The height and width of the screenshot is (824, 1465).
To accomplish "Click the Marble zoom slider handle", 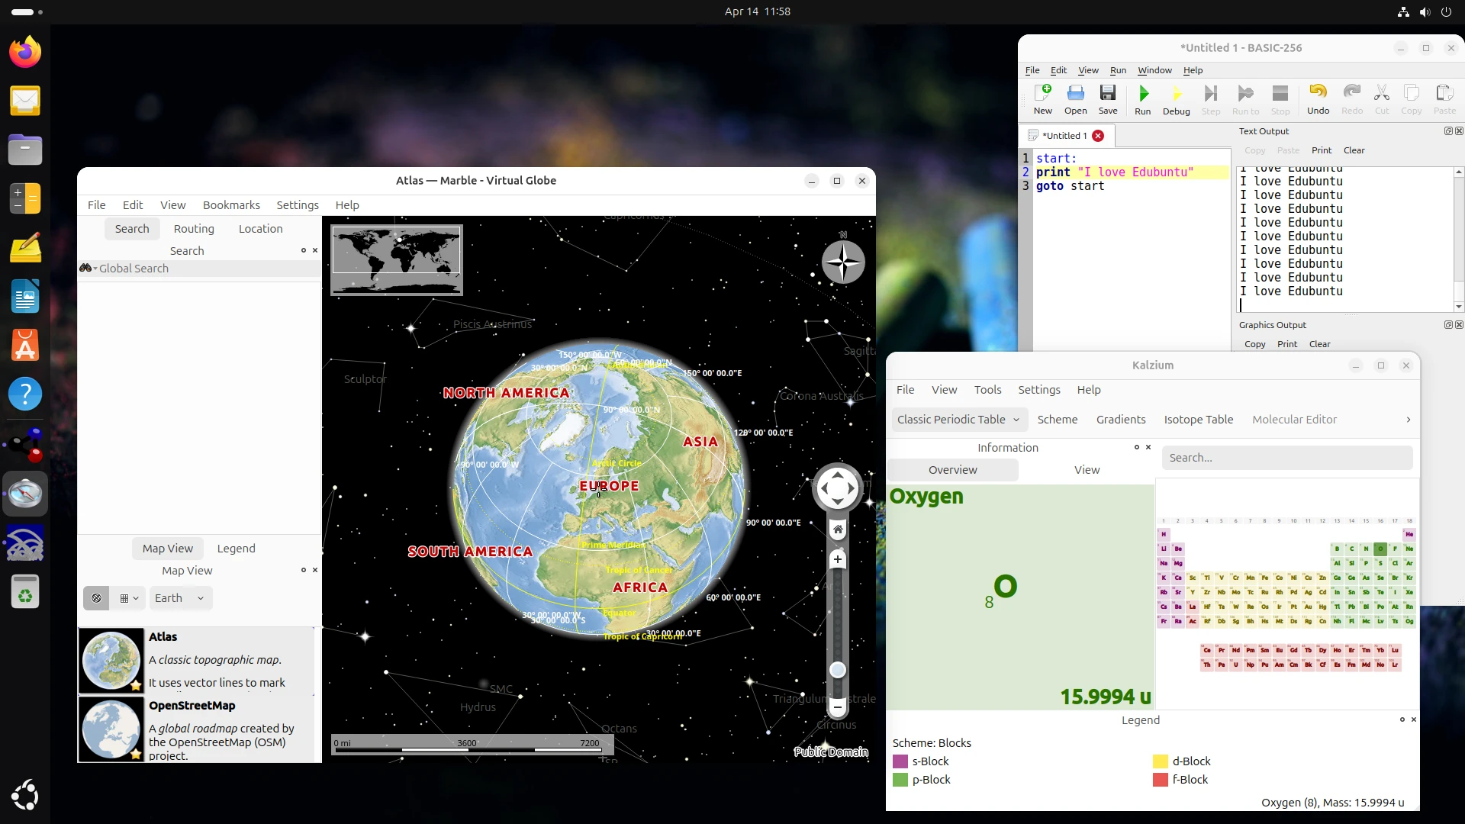I will click(838, 670).
